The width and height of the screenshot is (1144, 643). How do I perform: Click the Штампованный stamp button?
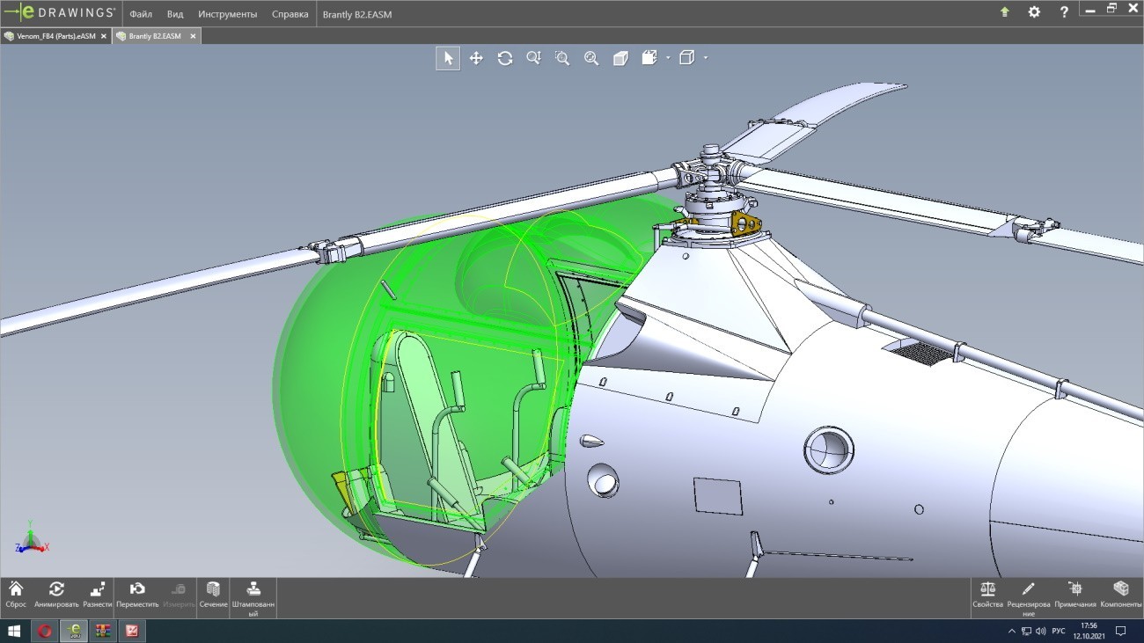(253, 598)
